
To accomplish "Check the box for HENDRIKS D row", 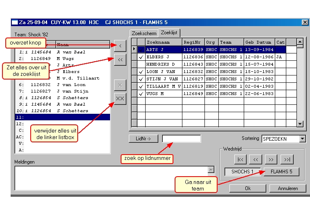I will 141,64.
